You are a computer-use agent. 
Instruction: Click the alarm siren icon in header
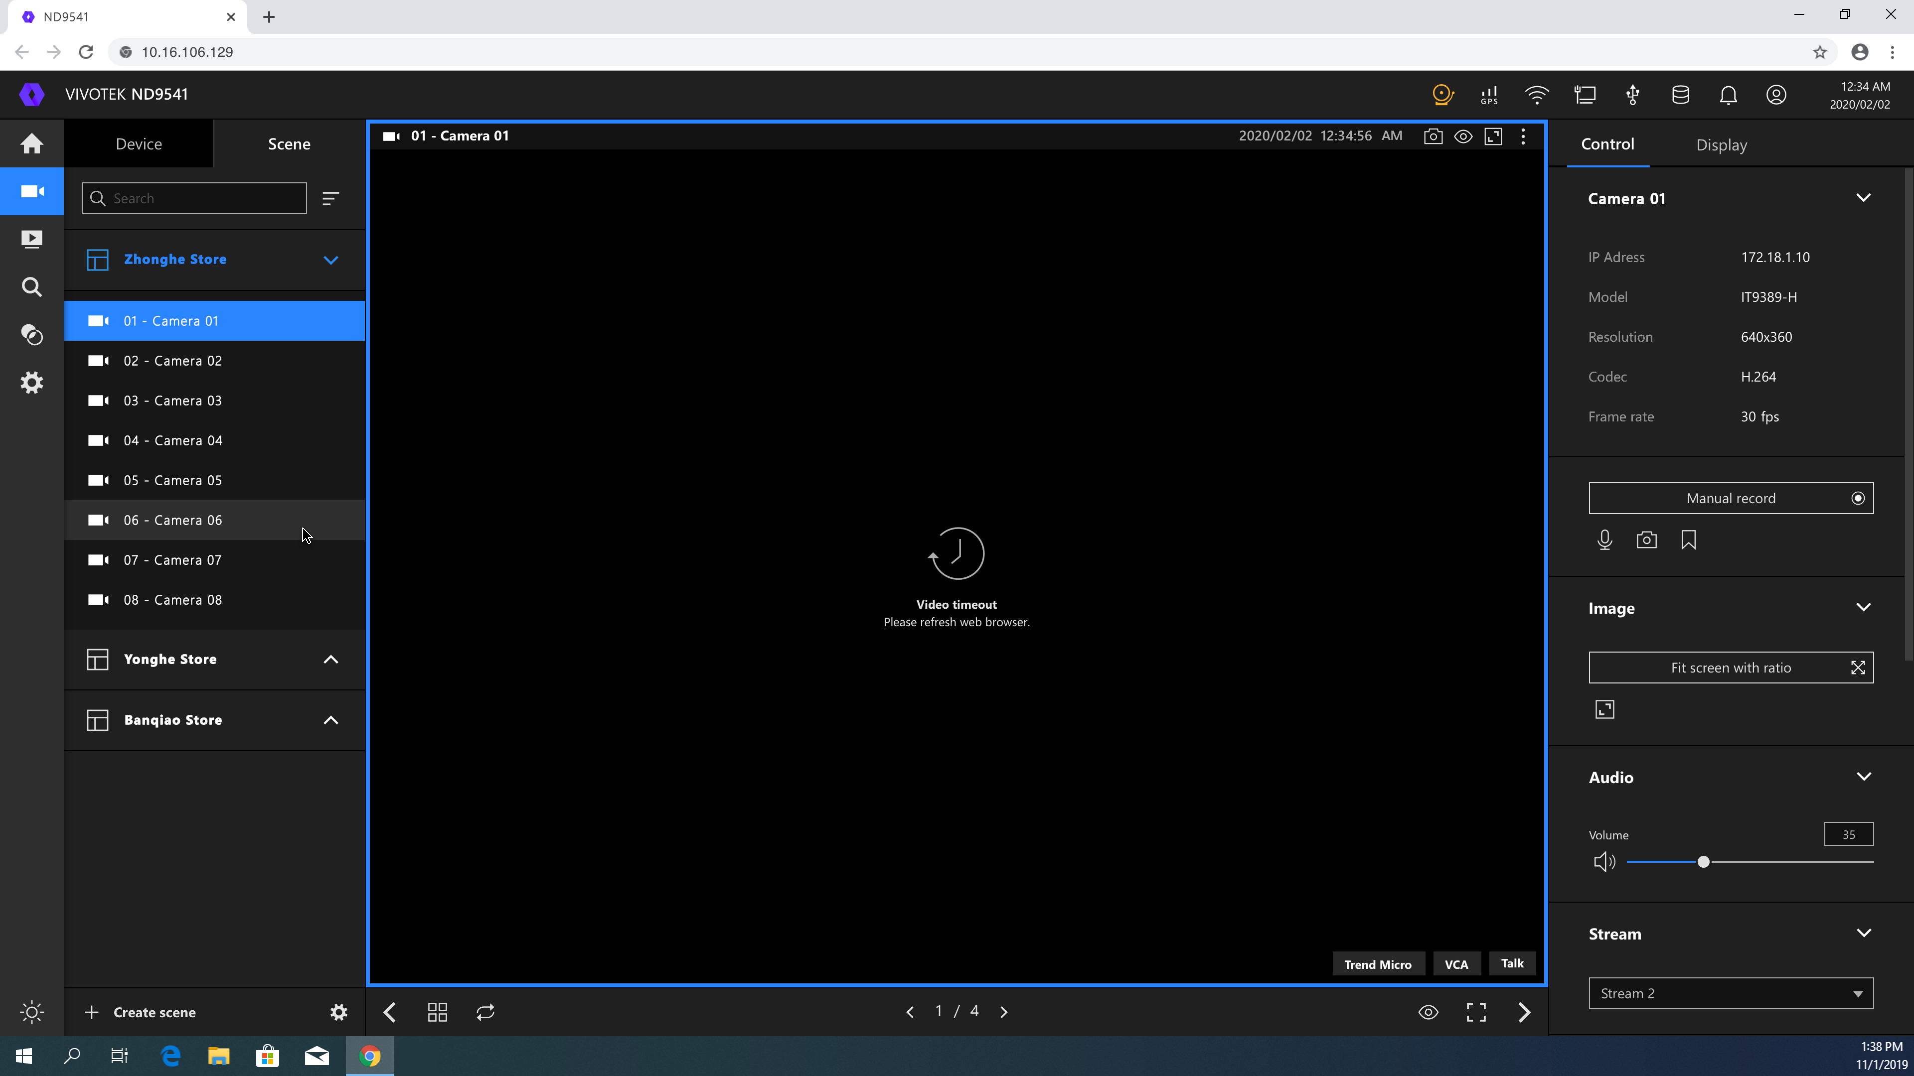pos(1441,94)
